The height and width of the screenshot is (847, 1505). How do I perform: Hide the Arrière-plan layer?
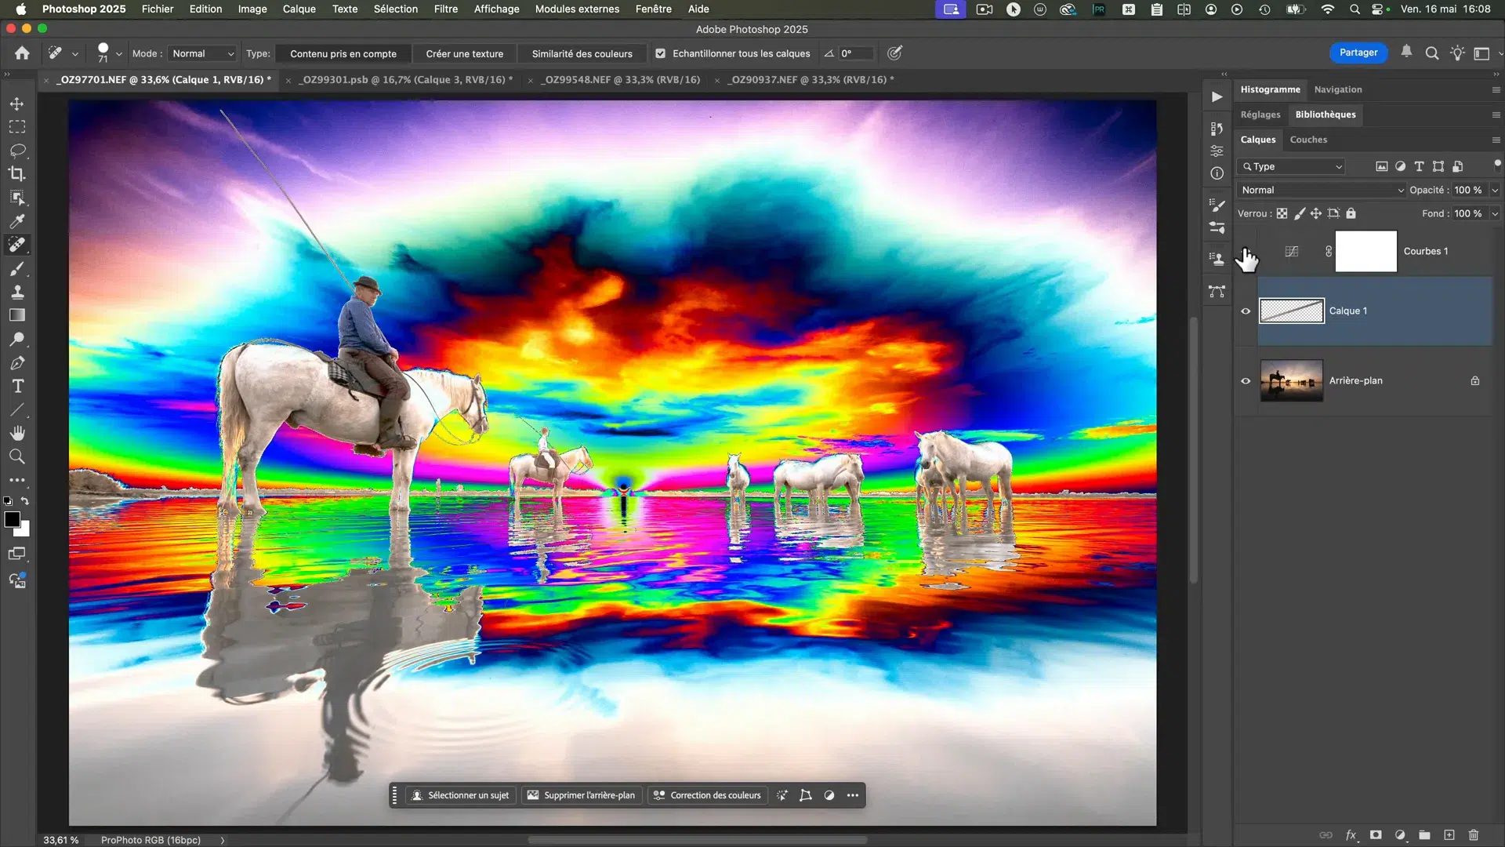click(x=1246, y=381)
